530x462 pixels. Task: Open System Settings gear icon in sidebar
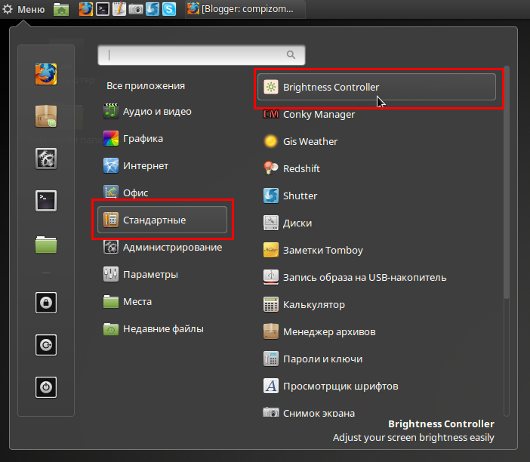pyautogui.click(x=46, y=159)
